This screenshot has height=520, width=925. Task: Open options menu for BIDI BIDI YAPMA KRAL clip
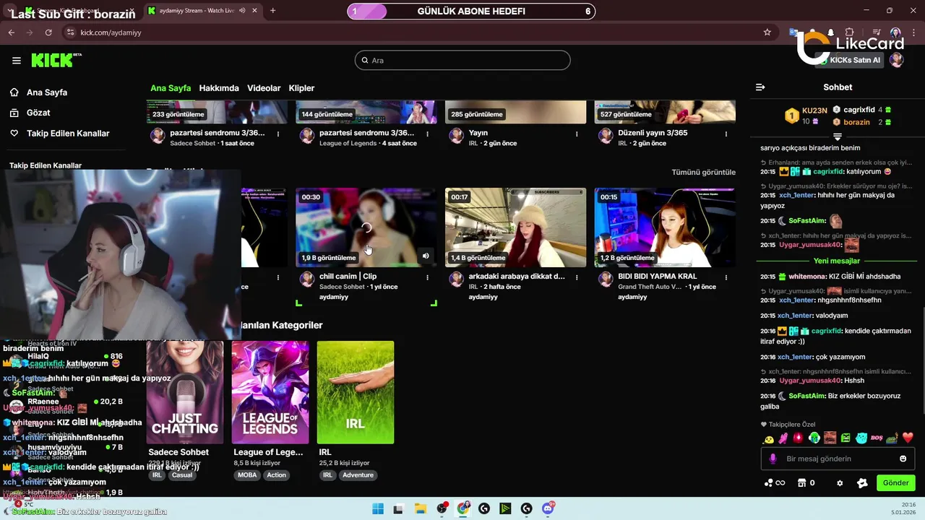726,277
